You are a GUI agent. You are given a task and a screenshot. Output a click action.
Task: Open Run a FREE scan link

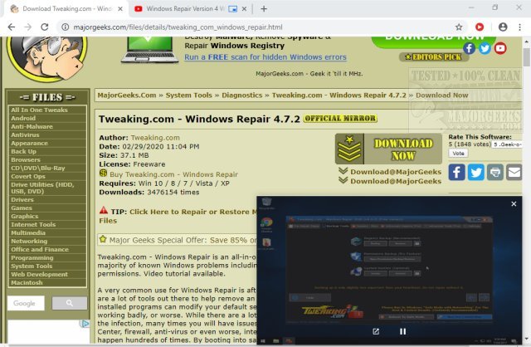click(x=265, y=57)
